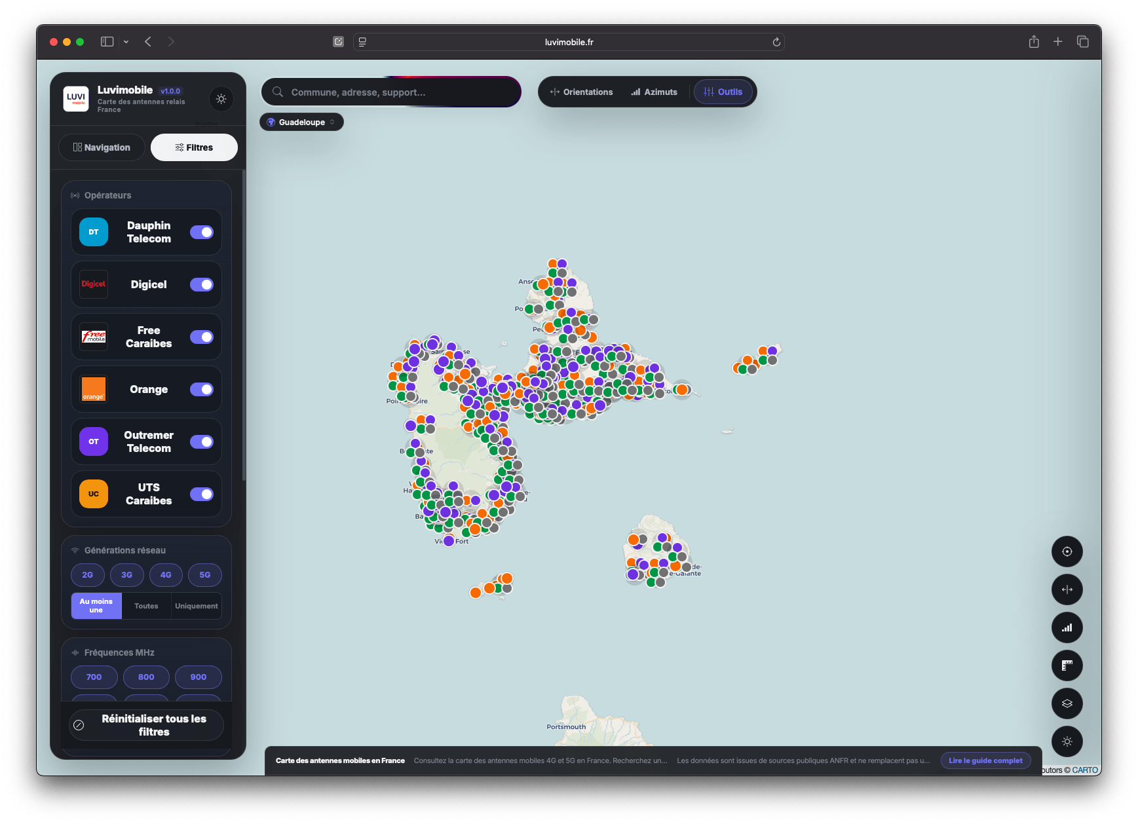Open the Outils toolbar item
Viewport: 1138px width, 824px height.
(723, 92)
